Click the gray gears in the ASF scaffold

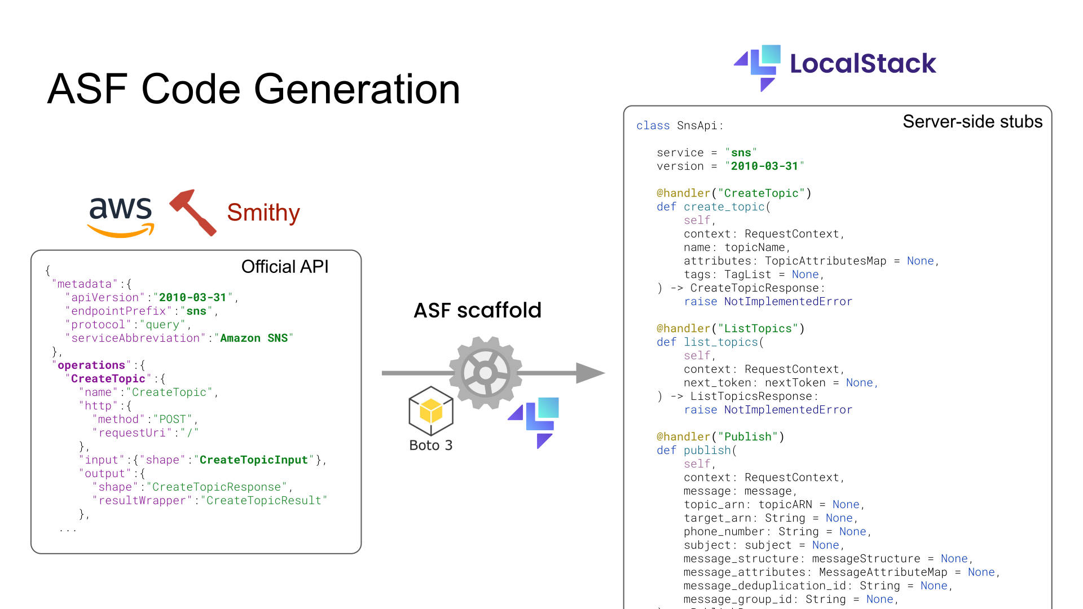(486, 372)
